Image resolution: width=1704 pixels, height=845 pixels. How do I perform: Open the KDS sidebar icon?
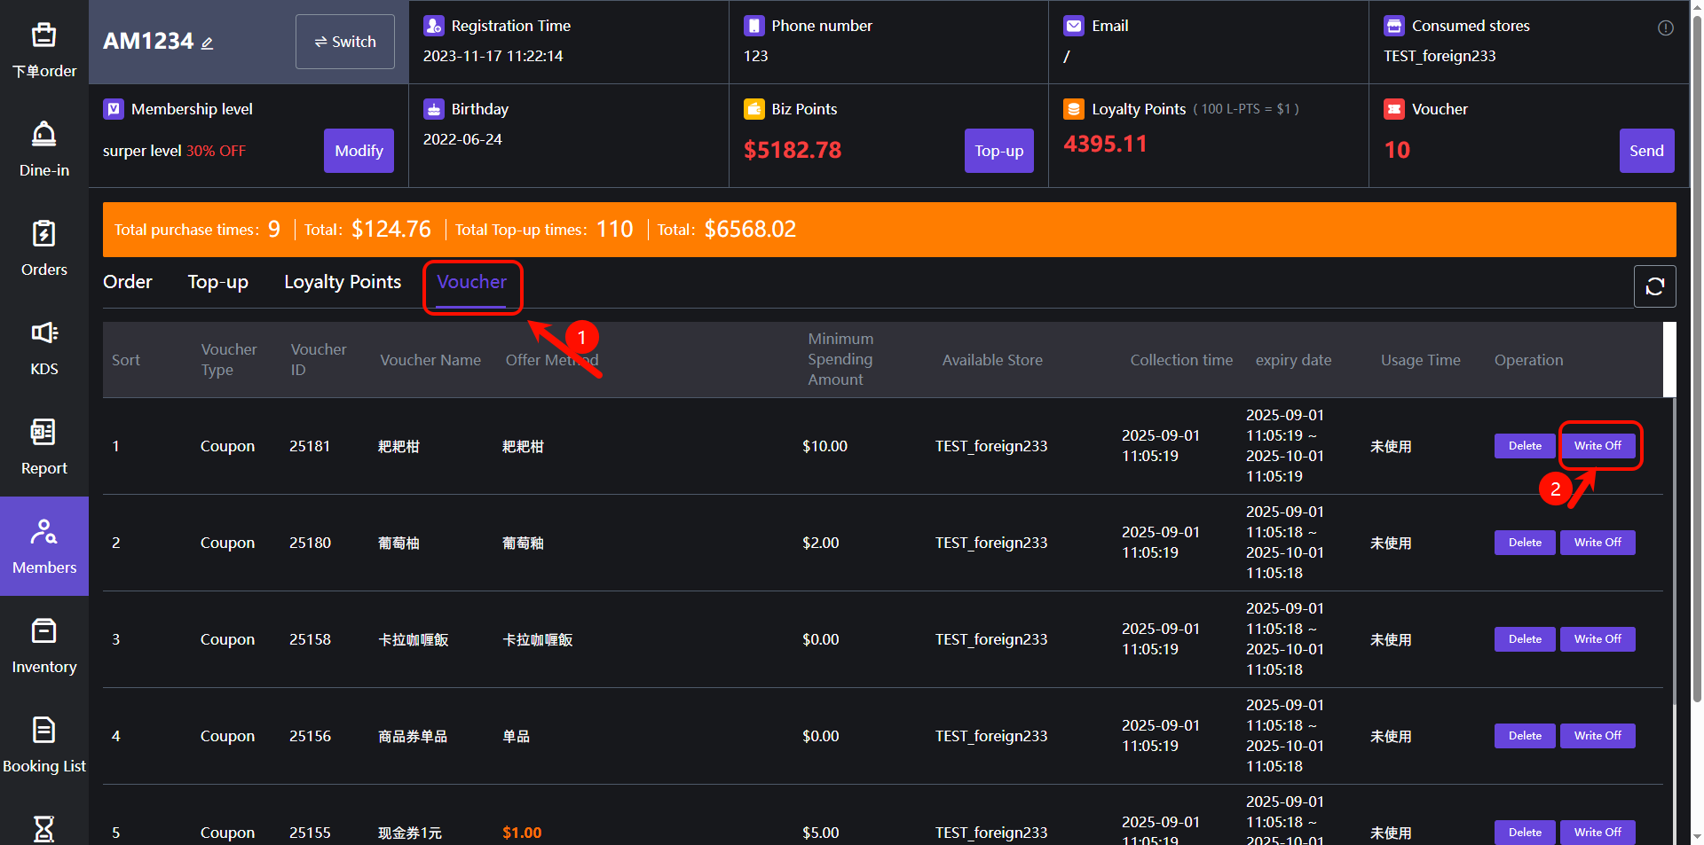(x=43, y=348)
